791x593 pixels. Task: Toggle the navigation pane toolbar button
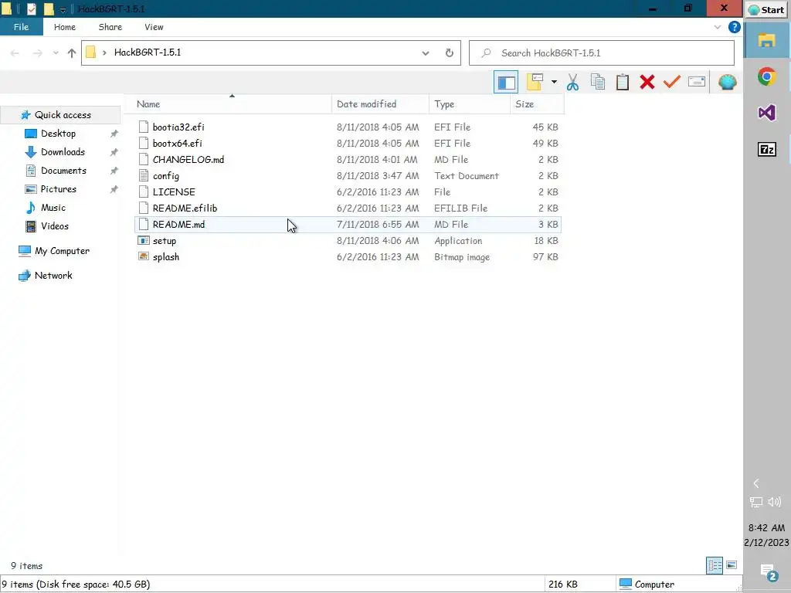(x=506, y=82)
